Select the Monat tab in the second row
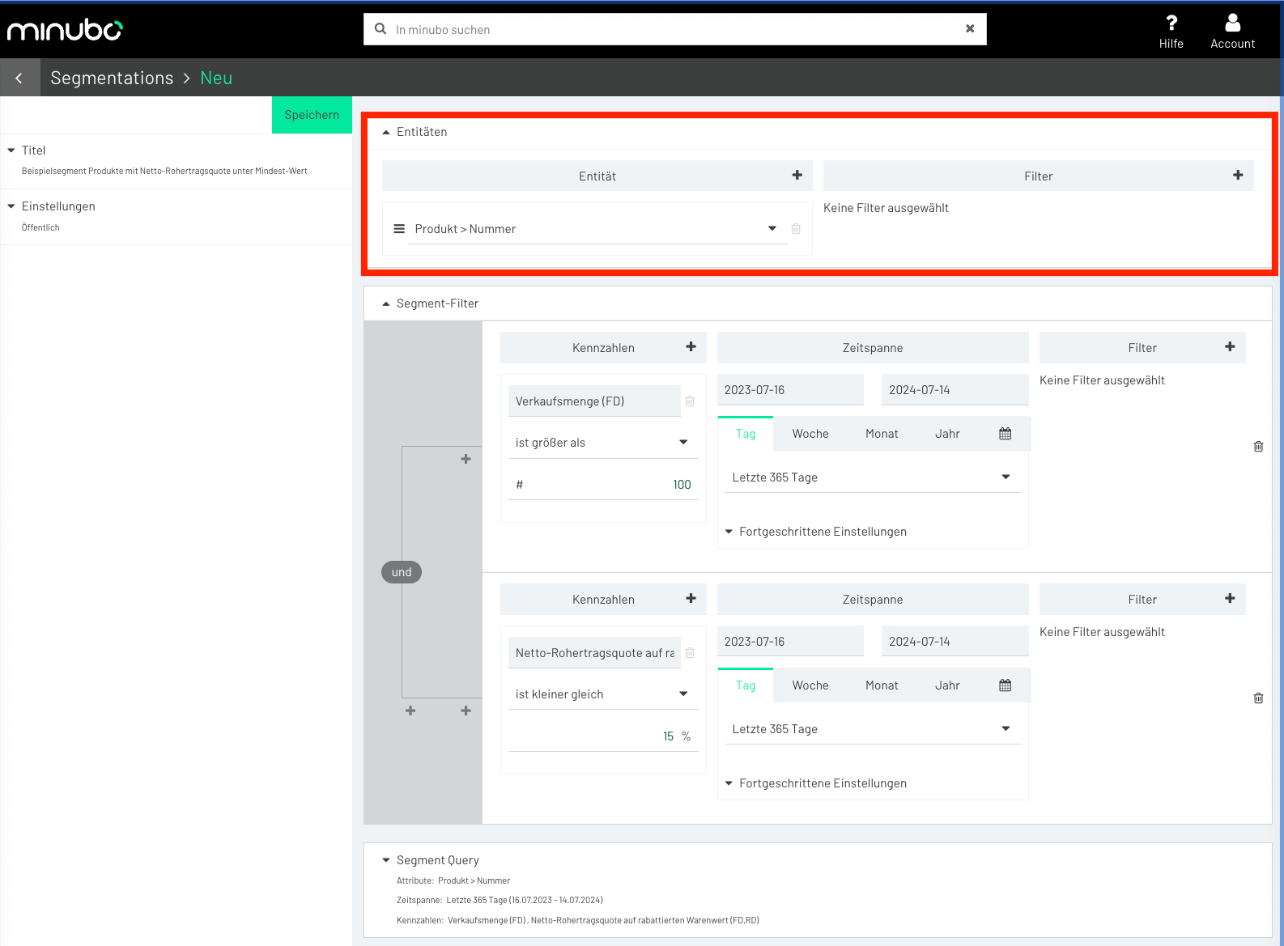This screenshot has height=946, width=1284. 882,685
